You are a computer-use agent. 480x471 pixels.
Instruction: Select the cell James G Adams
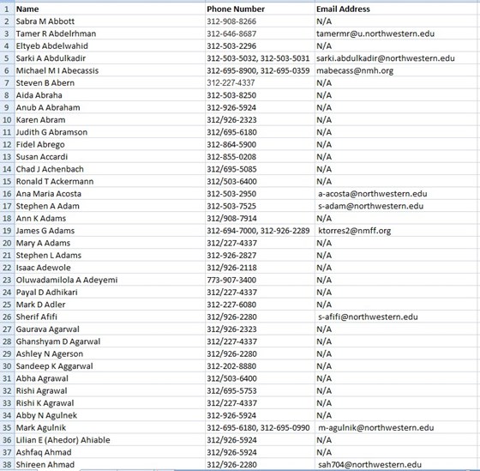coord(110,231)
